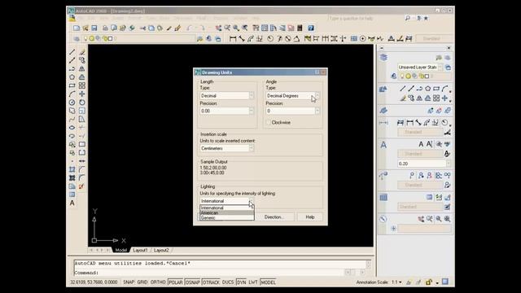Switch to the Layout2 tab
Image resolution: width=521 pixels, height=293 pixels.
(x=161, y=250)
